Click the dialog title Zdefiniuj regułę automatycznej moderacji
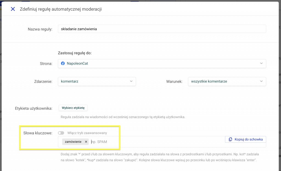The image size is (281, 171). (61, 9)
